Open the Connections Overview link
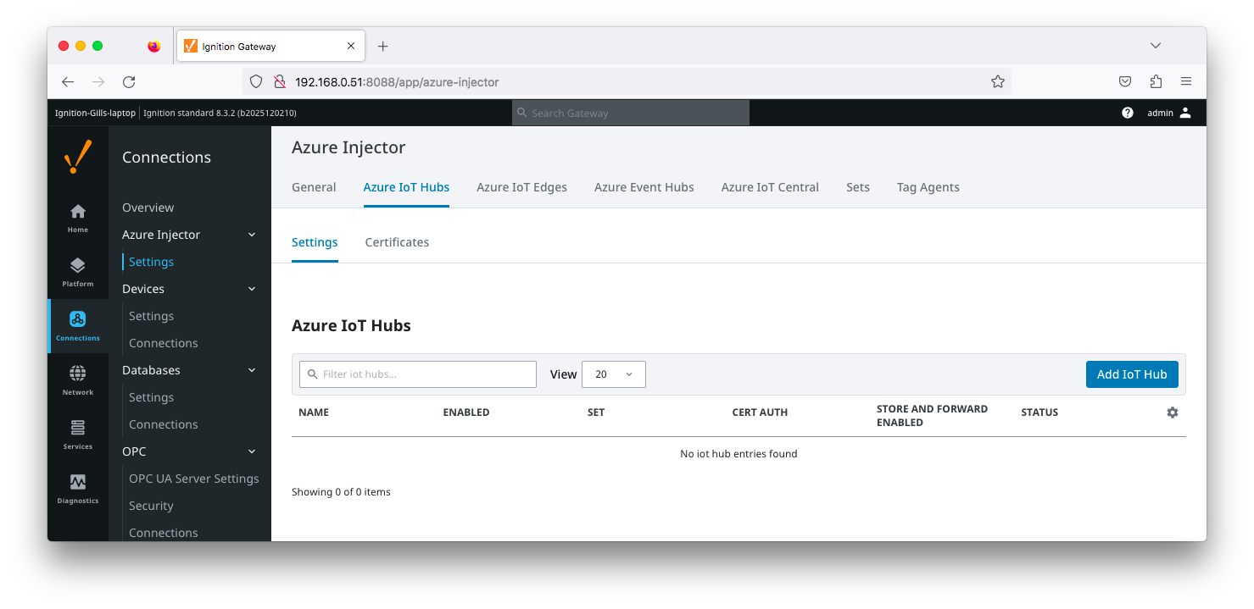The width and height of the screenshot is (1254, 609). (148, 208)
